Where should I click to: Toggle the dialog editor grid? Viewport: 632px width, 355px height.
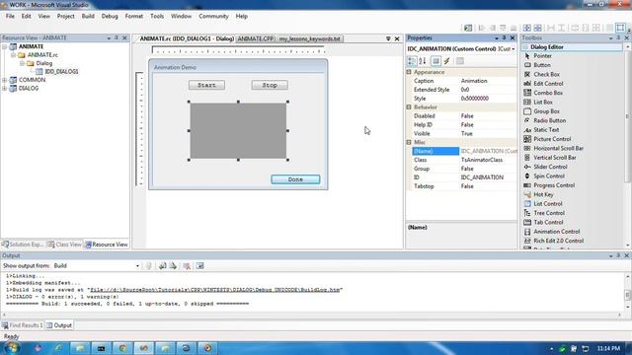click(610, 28)
